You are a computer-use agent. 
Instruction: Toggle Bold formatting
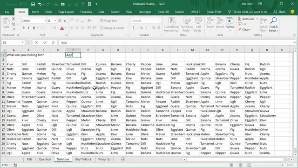click(x=24, y=28)
